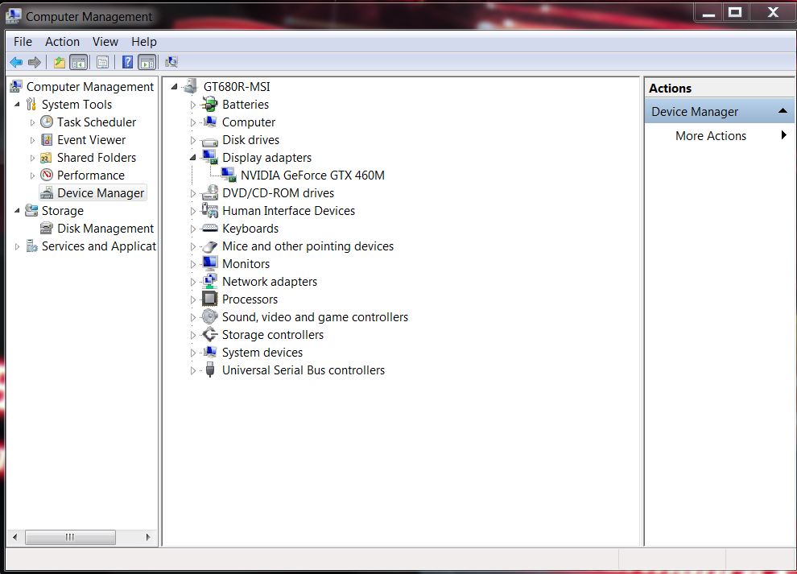Screen dimensions: 797x574
Task: Minimize the Computer Management window
Action: click(x=708, y=13)
